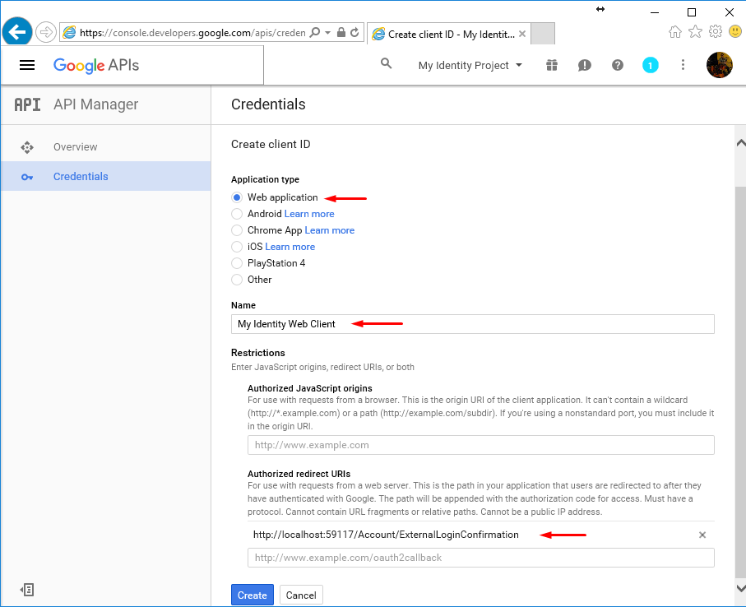Click the localhost:59117 redirect URI text
Screen dimensions: 746x607
click(386, 535)
